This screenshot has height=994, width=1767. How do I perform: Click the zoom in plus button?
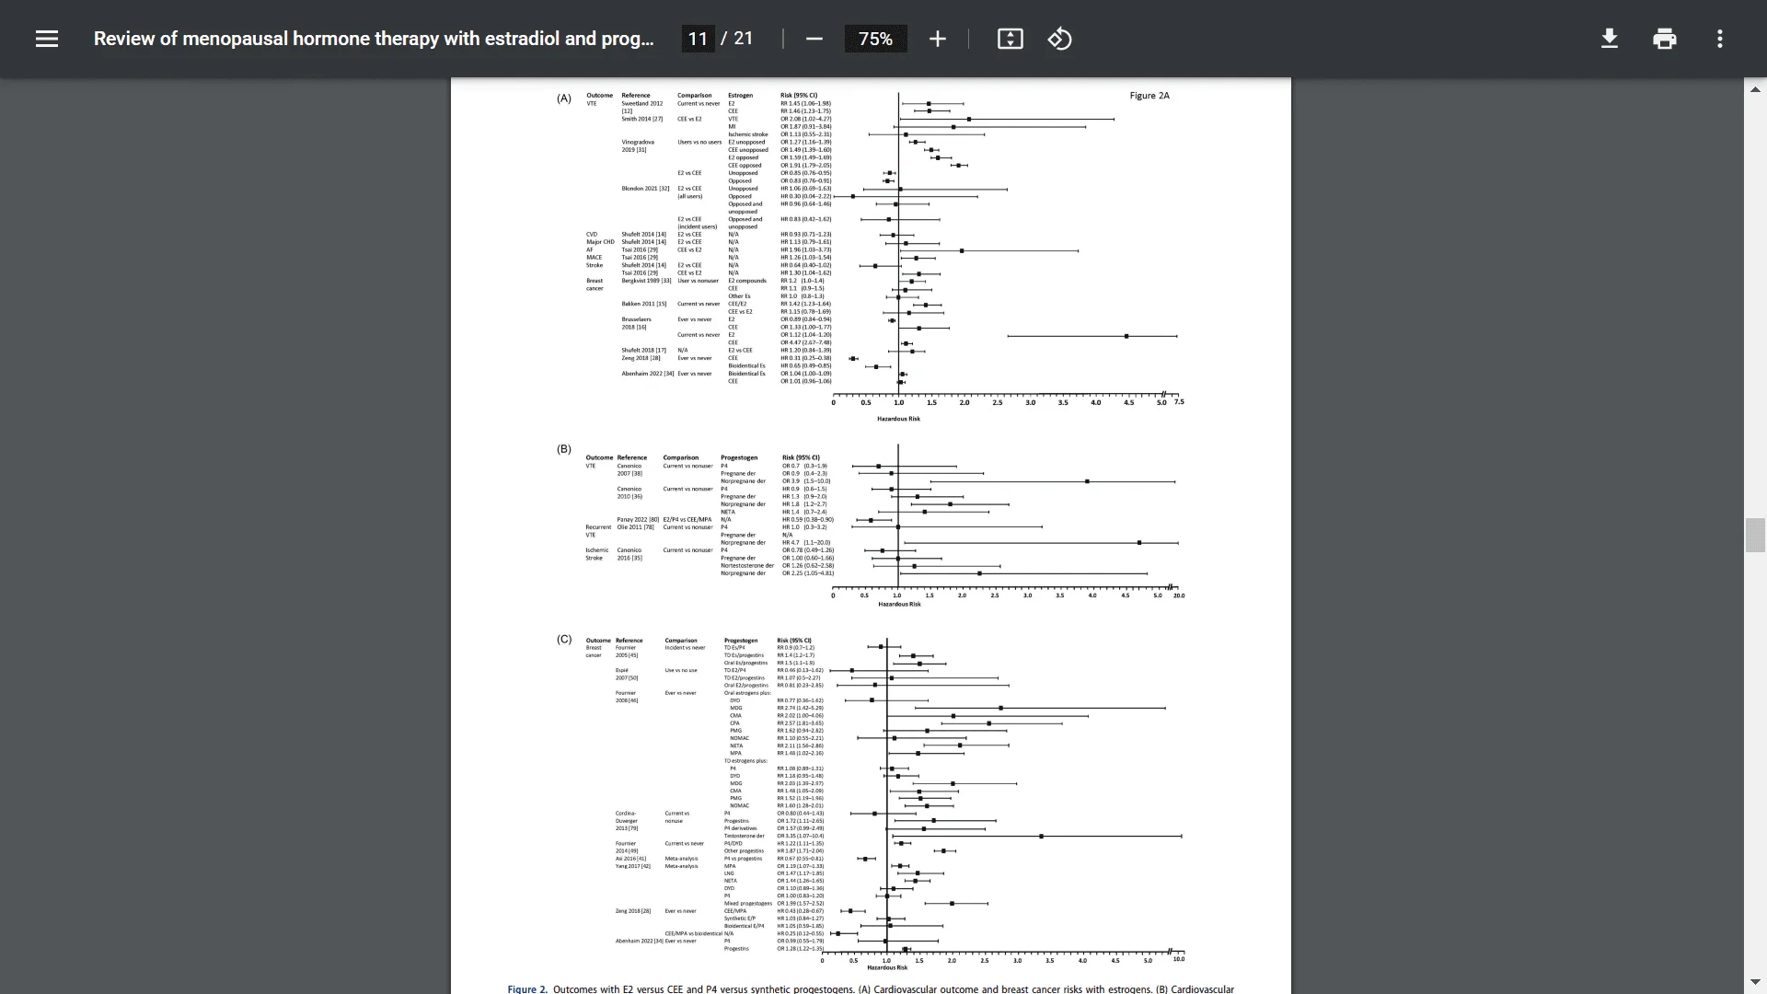pos(937,39)
